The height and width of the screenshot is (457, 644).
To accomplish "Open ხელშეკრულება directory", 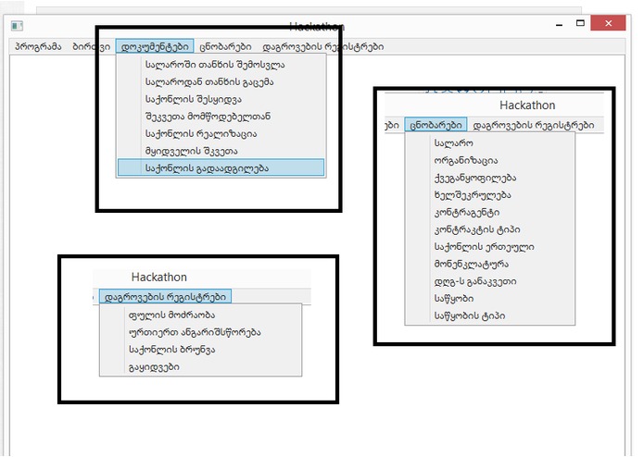I will click(x=490, y=194).
